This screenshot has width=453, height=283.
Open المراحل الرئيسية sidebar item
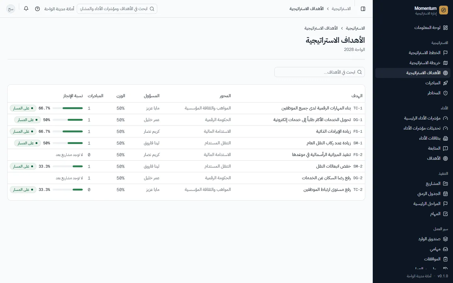point(413,204)
